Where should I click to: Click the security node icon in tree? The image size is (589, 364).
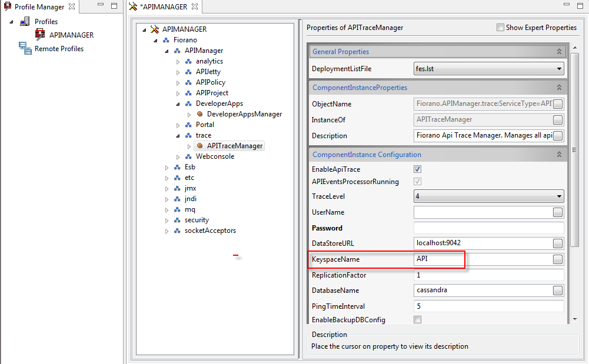pyautogui.click(x=178, y=220)
